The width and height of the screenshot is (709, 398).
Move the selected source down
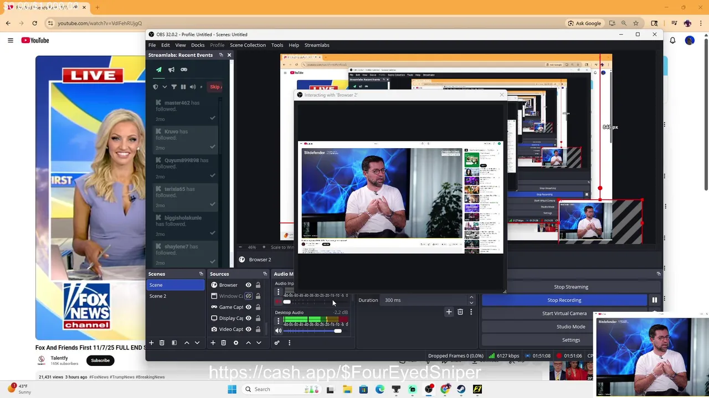pos(258,343)
